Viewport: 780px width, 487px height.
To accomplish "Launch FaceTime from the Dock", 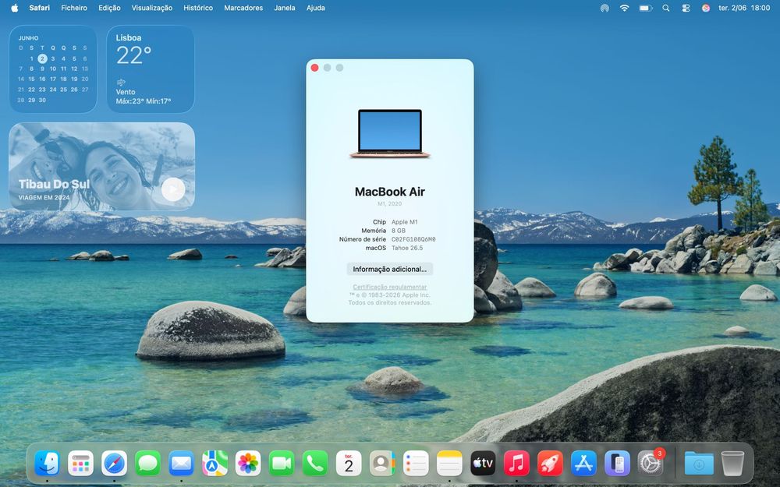I will [282, 463].
